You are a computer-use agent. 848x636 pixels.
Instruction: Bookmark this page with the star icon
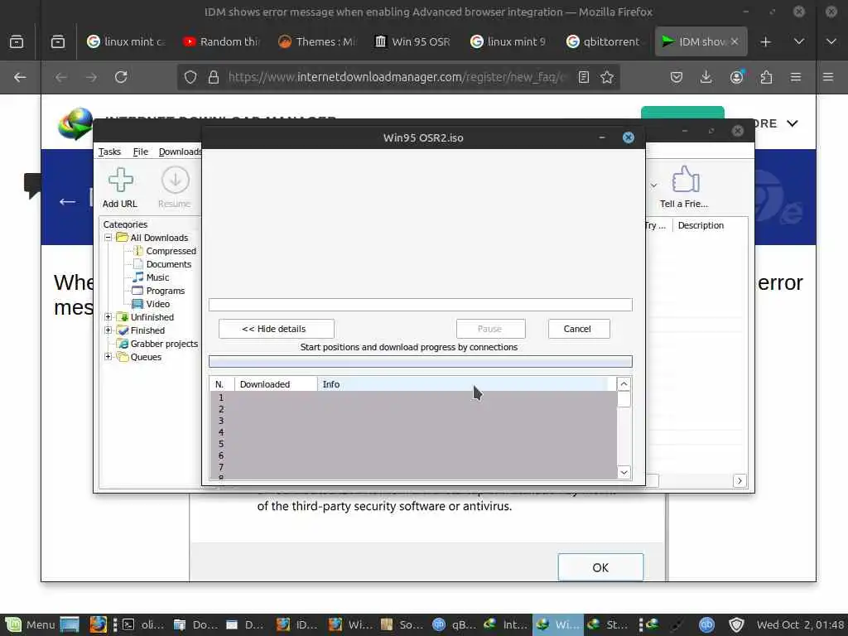(607, 77)
